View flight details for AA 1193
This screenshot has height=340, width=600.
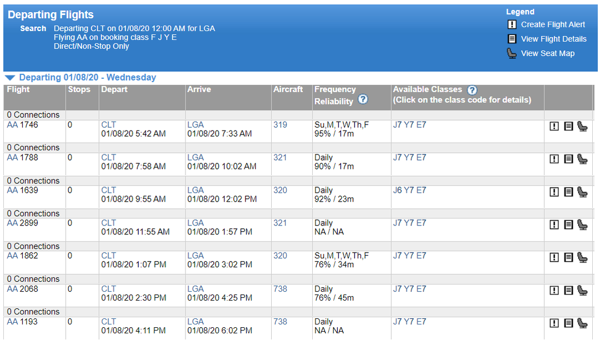click(568, 323)
